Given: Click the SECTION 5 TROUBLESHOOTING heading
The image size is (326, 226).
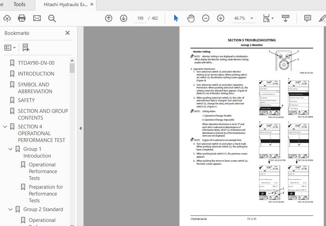Looking at the screenshot, I should click(252, 40).
